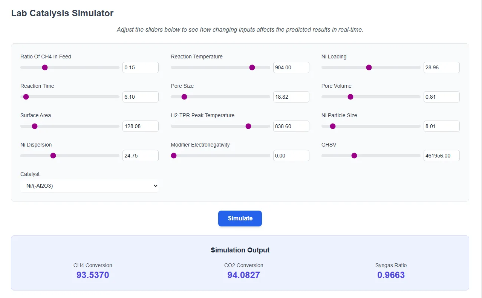This screenshot has height=298, width=482.
Task: Click the GHSV slider handle
Action: click(354, 156)
